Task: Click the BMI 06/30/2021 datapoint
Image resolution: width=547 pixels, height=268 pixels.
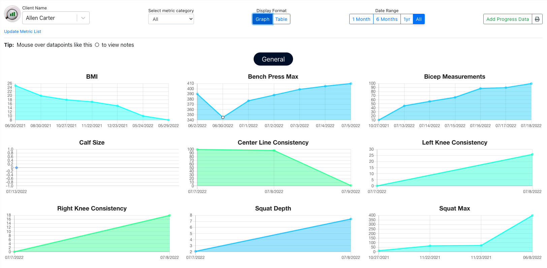Action: (15, 86)
